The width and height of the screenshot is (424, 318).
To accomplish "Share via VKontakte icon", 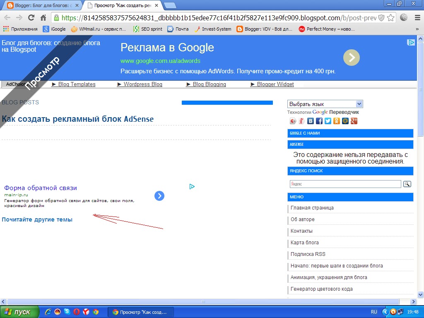I will click(311, 121).
